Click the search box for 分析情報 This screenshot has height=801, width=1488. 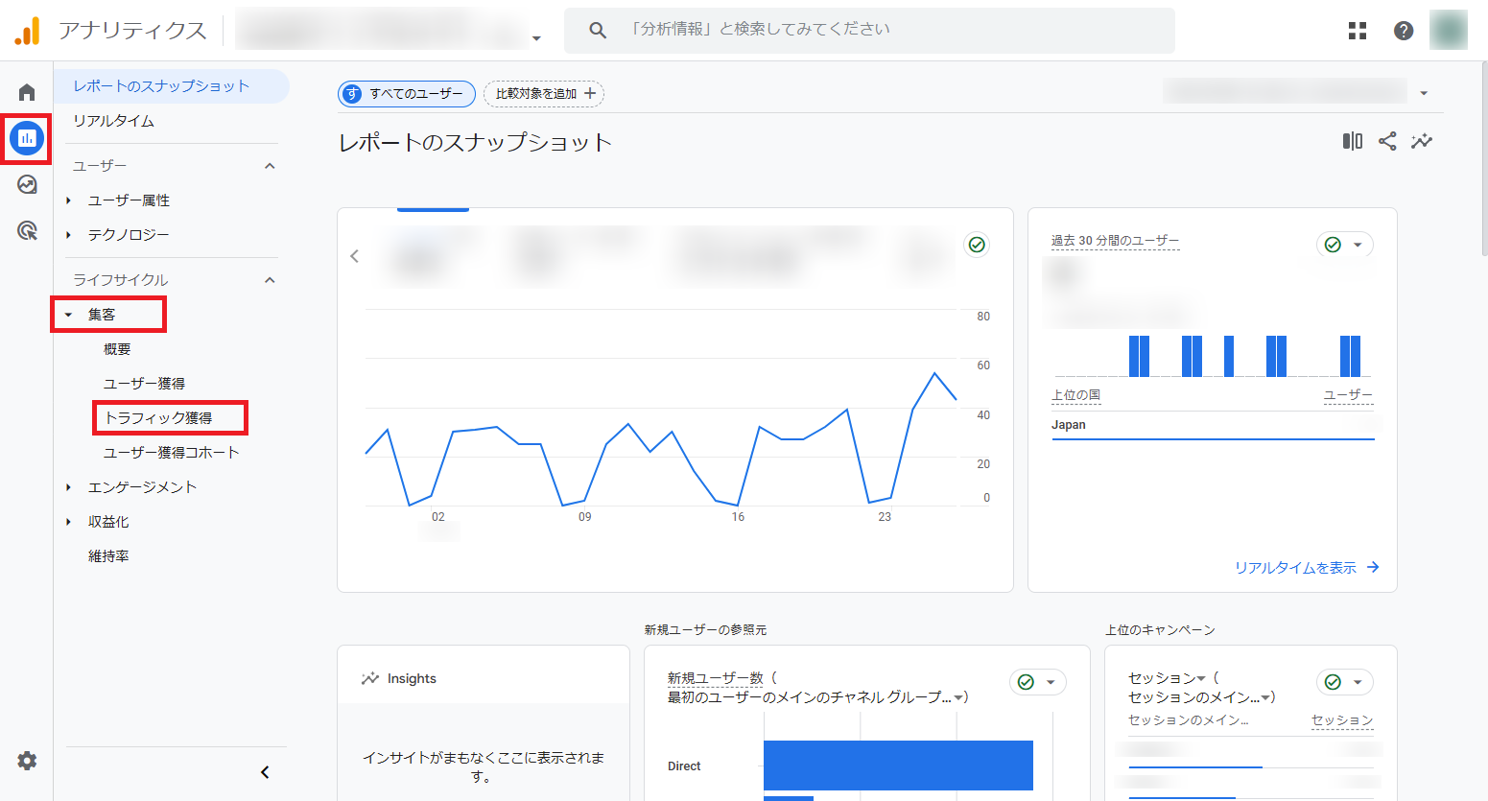tap(868, 31)
